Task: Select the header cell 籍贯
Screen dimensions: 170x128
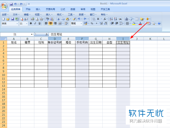Action: 27,42
